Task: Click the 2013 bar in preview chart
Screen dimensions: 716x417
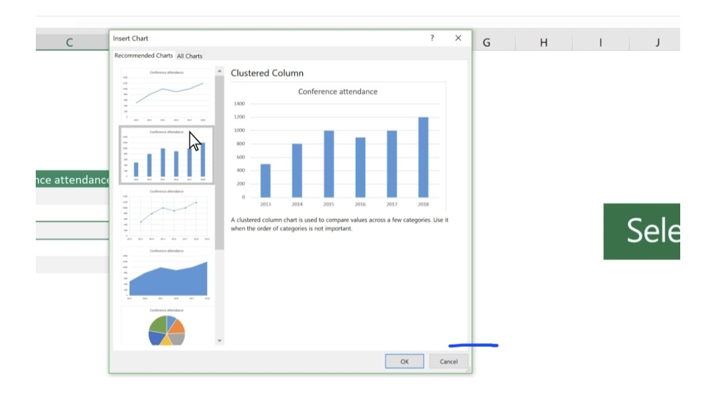Action: pos(265,181)
